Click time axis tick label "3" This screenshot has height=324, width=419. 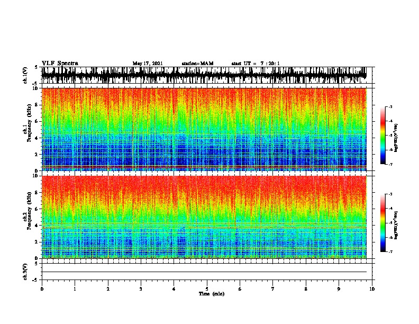pyautogui.click(x=141, y=289)
